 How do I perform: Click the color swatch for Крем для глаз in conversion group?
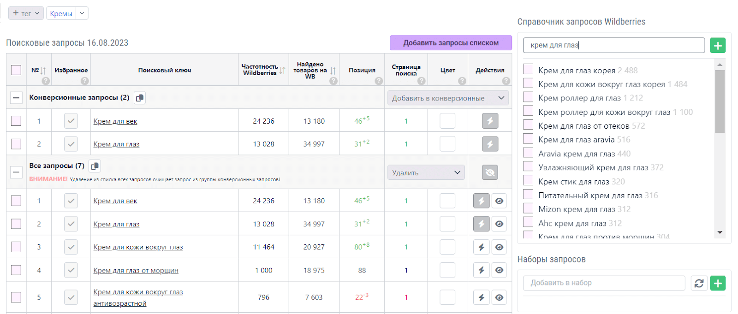pos(447,144)
